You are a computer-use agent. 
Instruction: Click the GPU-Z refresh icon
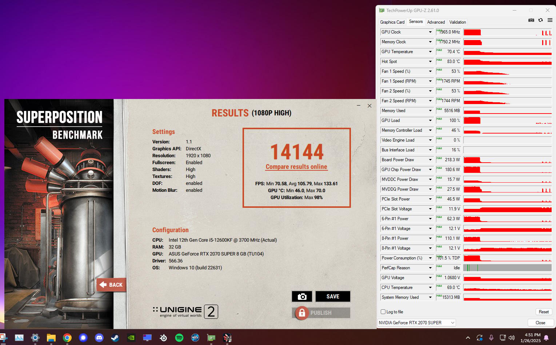541,20
